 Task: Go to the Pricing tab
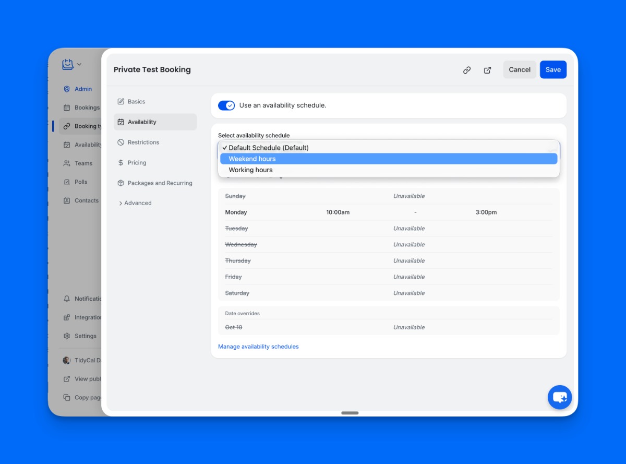pyautogui.click(x=137, y=163)
